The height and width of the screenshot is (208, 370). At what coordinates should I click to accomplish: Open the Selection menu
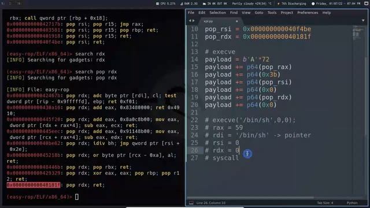tap(217, 13)
